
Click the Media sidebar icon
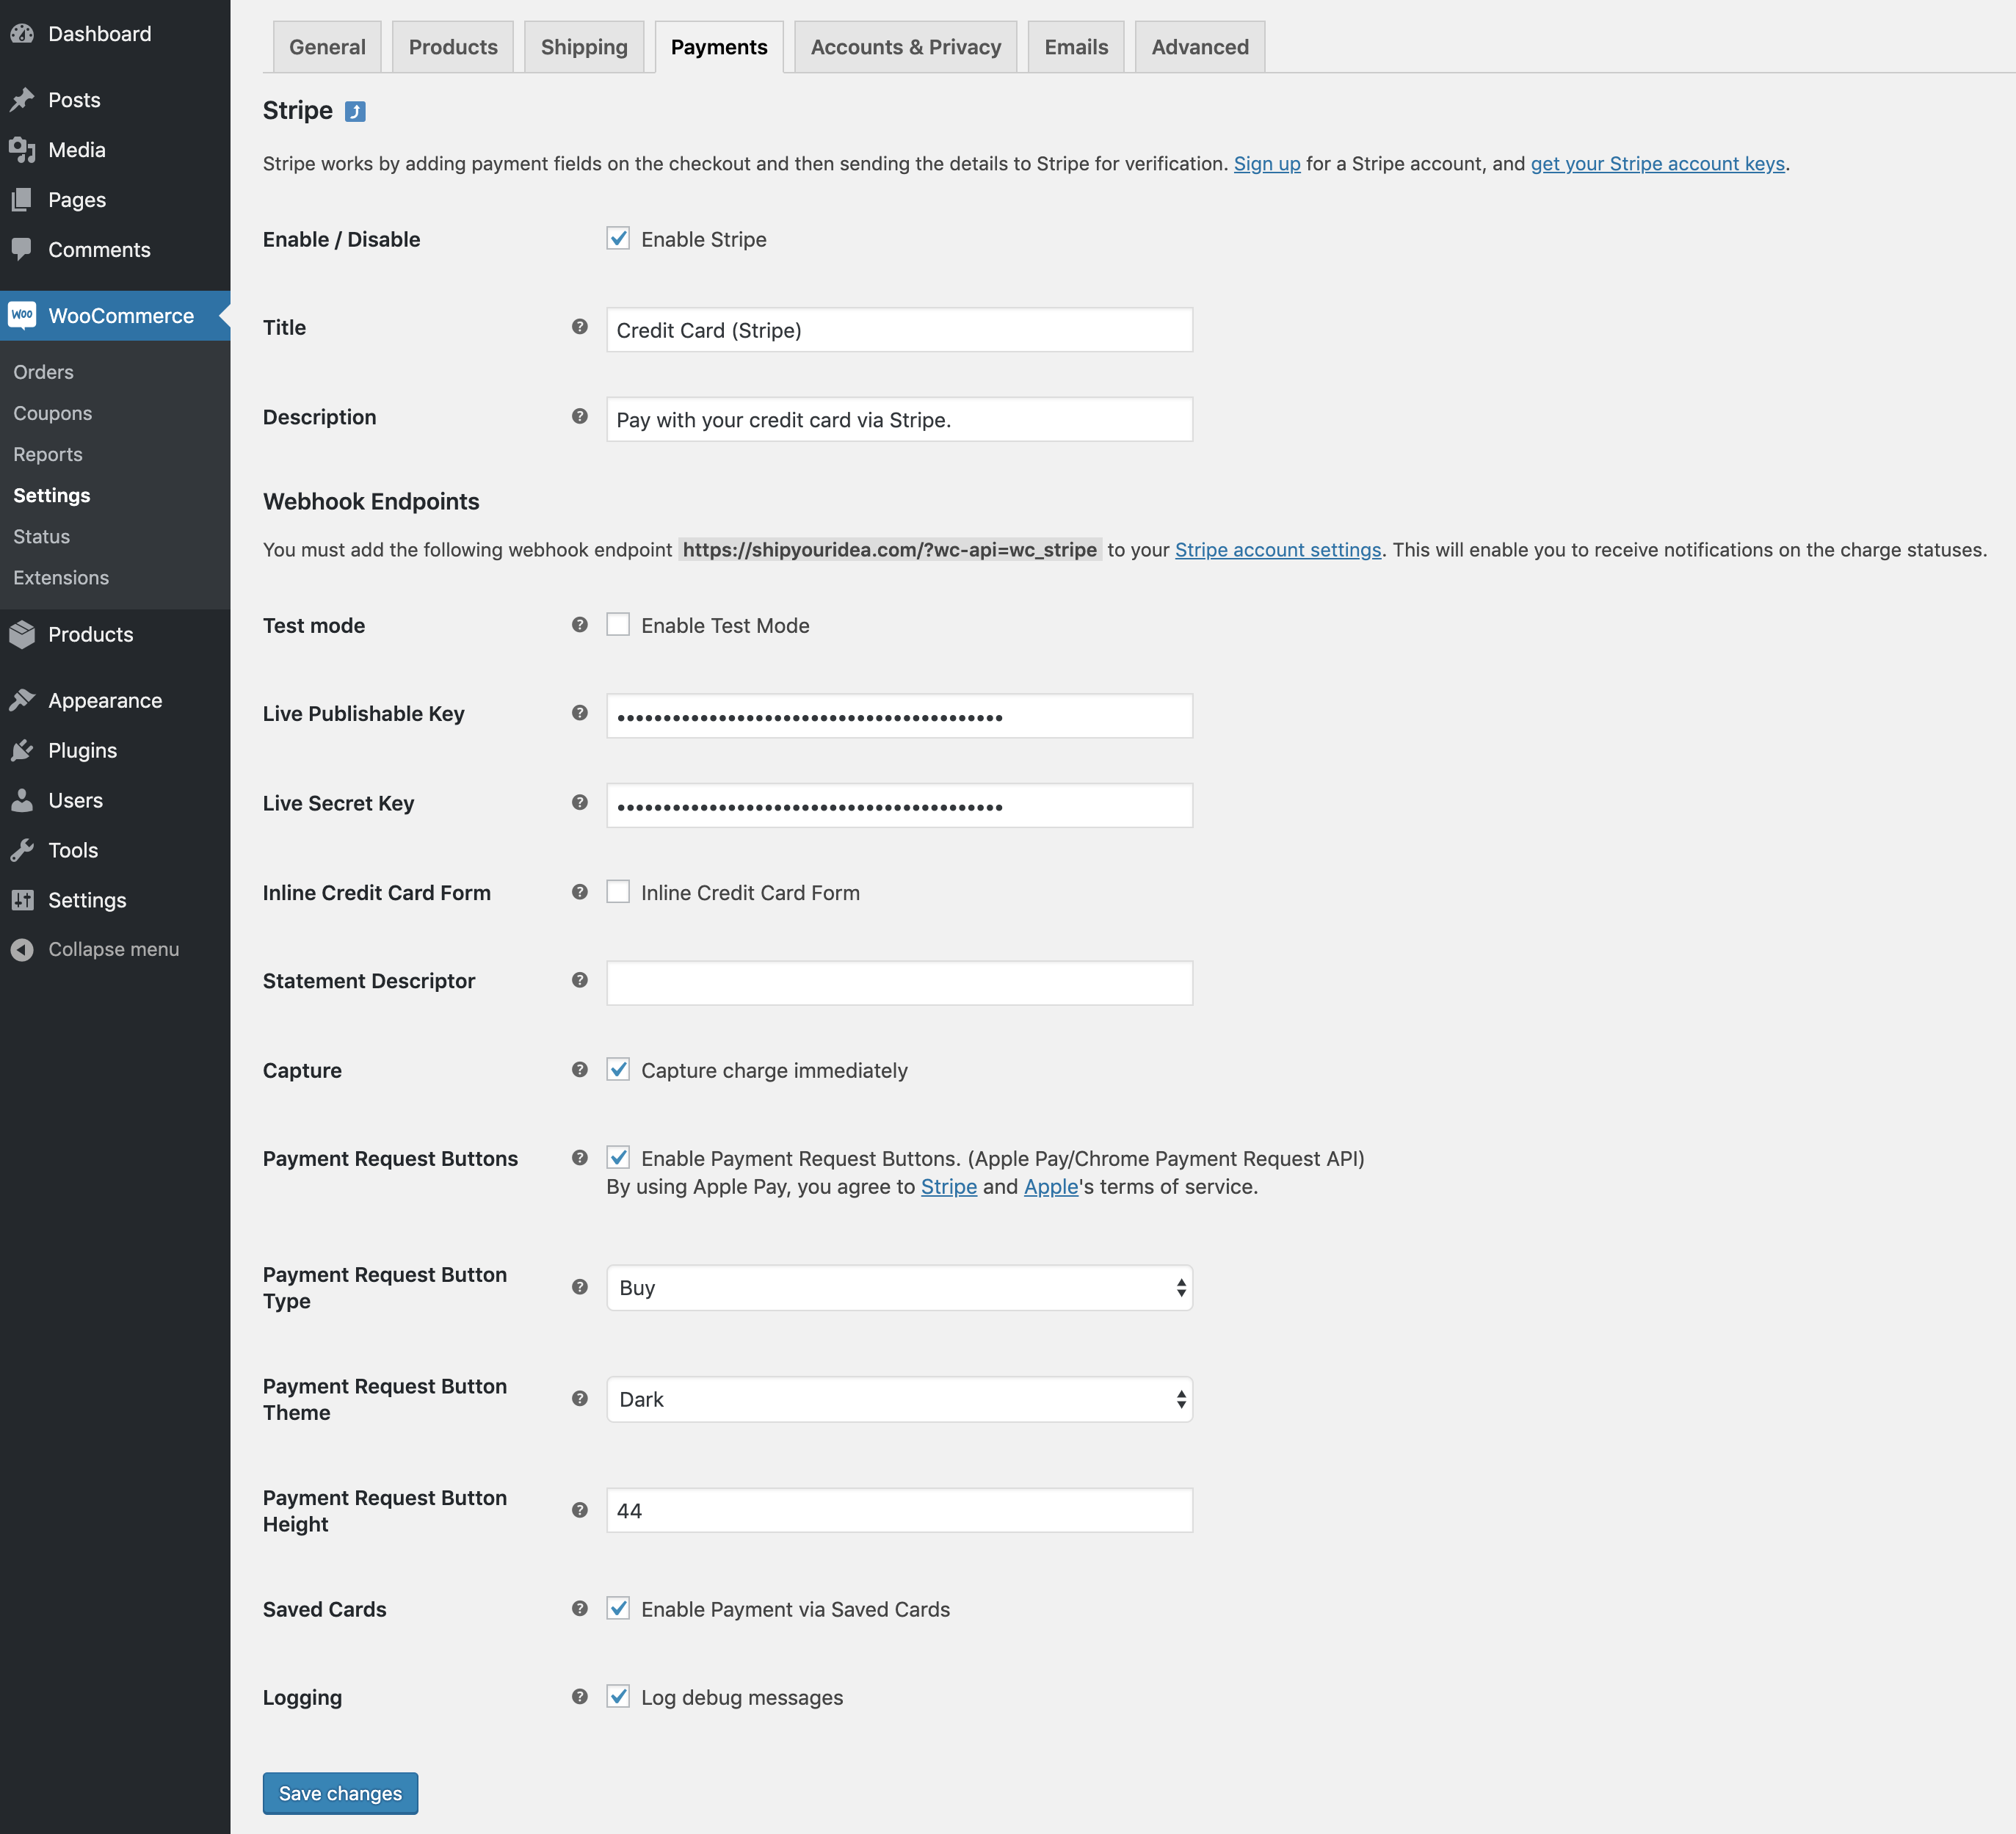tap(24, 149)
